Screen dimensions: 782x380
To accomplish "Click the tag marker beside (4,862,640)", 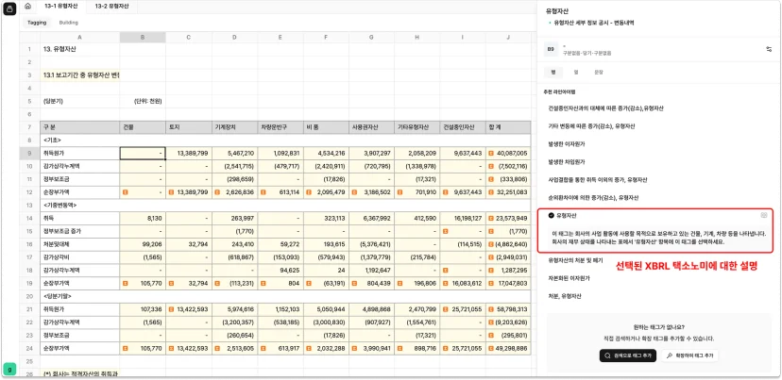I will 492,243.
